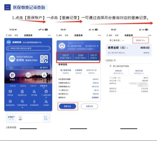
Task: Tap the 生育津贴查询 icon
Action: click(34, 101)
